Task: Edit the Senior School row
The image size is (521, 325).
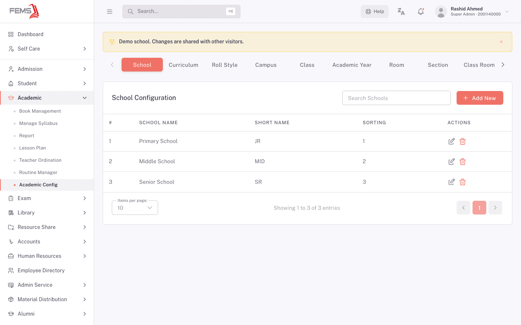Action: pyautogui.click(x=452, y=182)
